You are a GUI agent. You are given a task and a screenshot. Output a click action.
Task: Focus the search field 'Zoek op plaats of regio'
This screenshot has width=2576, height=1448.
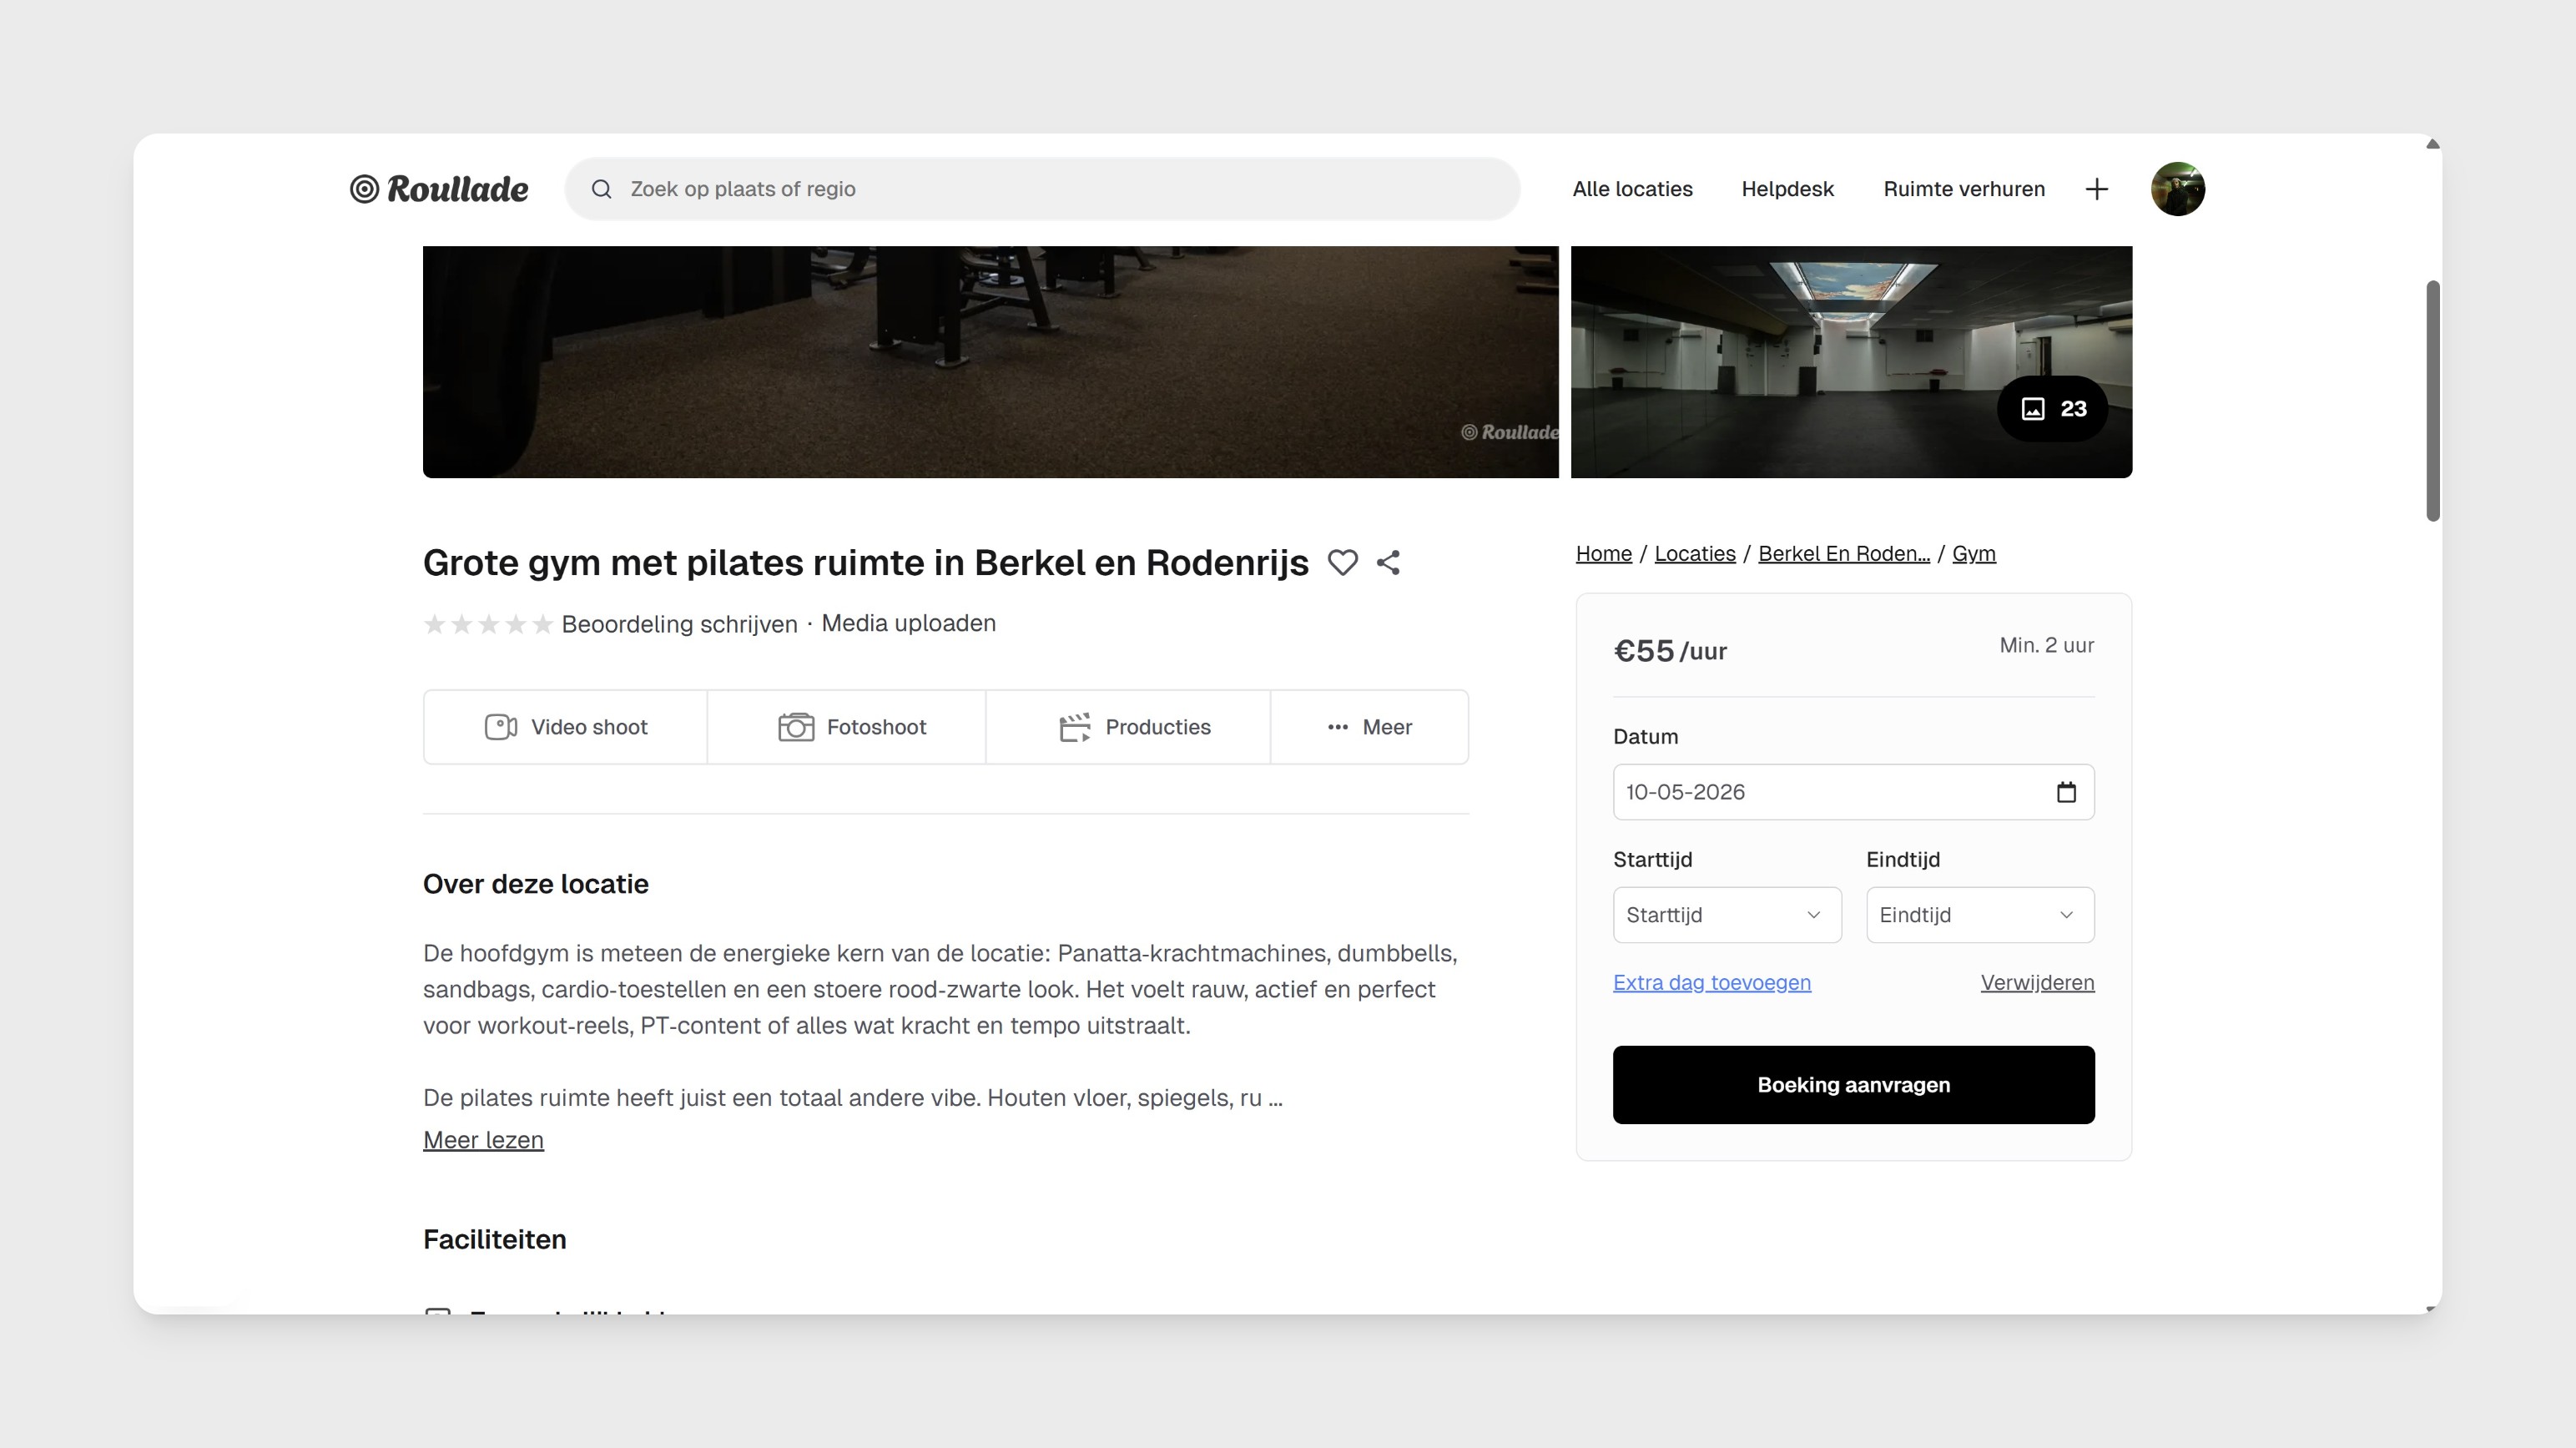click(x=1042, y=189)
